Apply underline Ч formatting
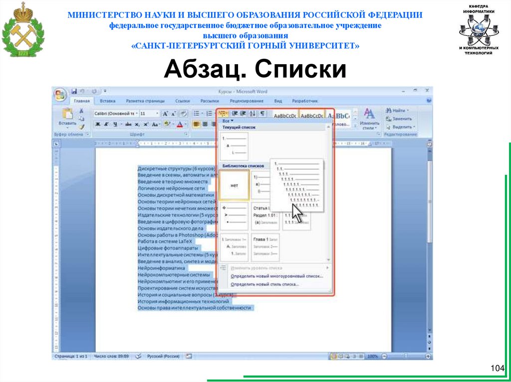Viewport: 511px width, 382px height. click(x=115, y=125)
